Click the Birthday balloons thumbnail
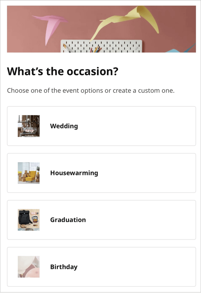This screenshot has height=294, width=201. point(29,267)
